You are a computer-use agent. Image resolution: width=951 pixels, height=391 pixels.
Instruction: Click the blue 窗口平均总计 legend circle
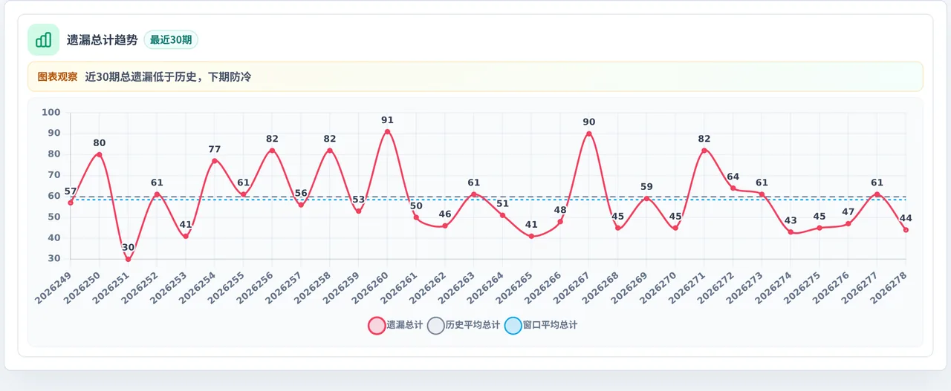pyautogui.click(x=513, y=326)
